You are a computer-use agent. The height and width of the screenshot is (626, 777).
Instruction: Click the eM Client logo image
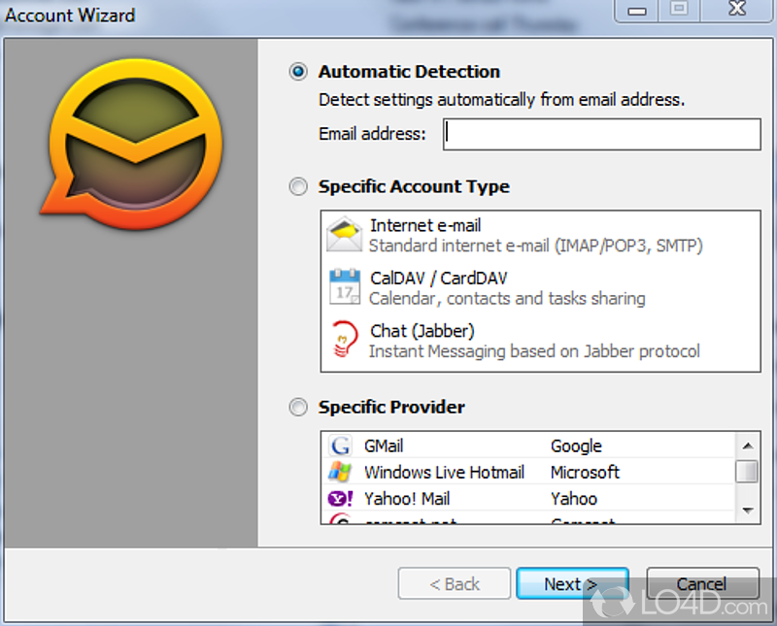pyautogui.click(x=131, y=144)
